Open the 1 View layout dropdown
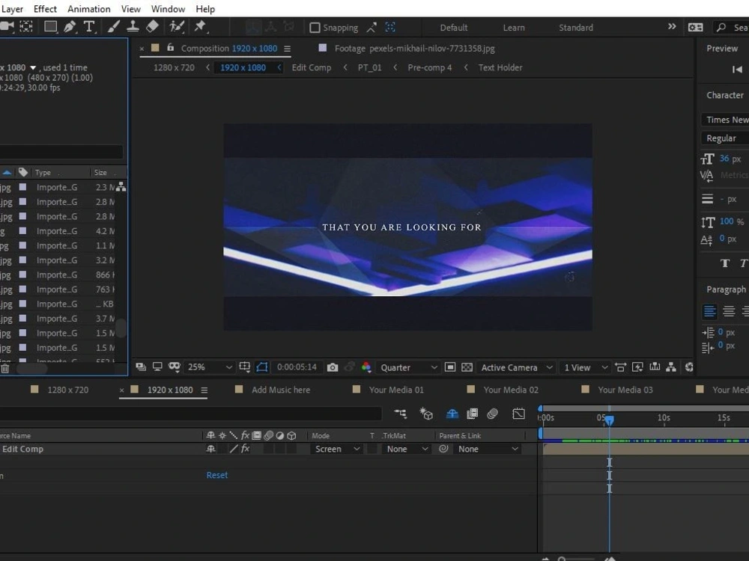This screenshot has height=561, width=749. click(585, 367)
